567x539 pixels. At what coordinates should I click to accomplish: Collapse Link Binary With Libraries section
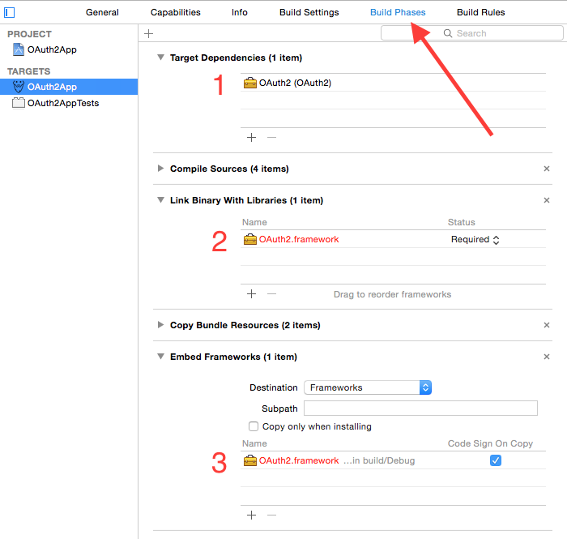161,200
